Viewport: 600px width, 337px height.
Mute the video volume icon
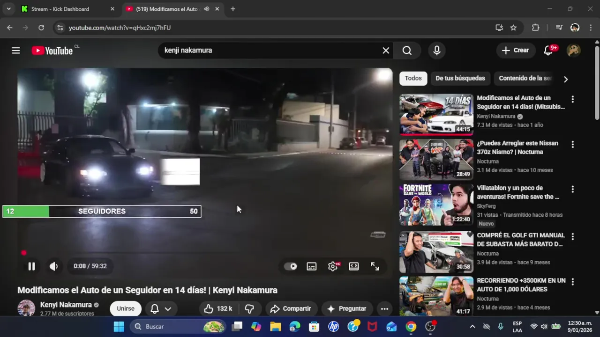click(54, 266)
